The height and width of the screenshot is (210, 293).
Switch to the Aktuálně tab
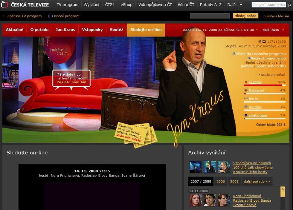point(15,30)
